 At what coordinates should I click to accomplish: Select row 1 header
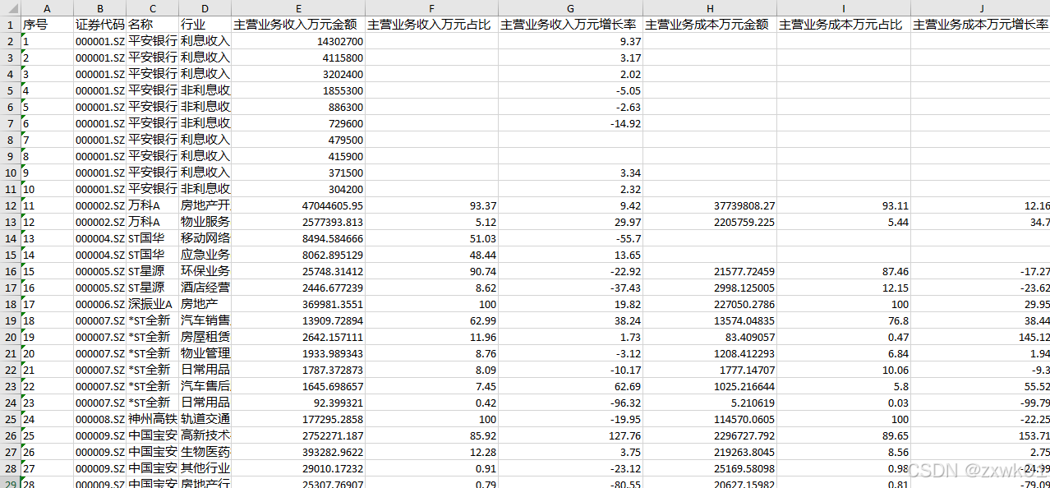coord(10,25)
